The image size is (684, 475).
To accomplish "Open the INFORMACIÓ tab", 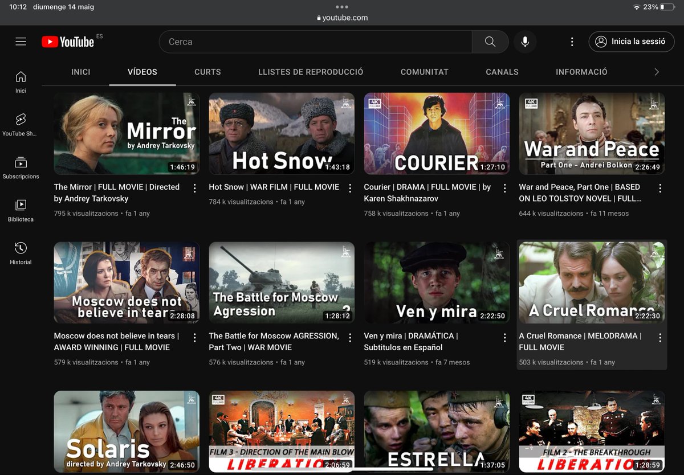I will click(x=581, y=72).
